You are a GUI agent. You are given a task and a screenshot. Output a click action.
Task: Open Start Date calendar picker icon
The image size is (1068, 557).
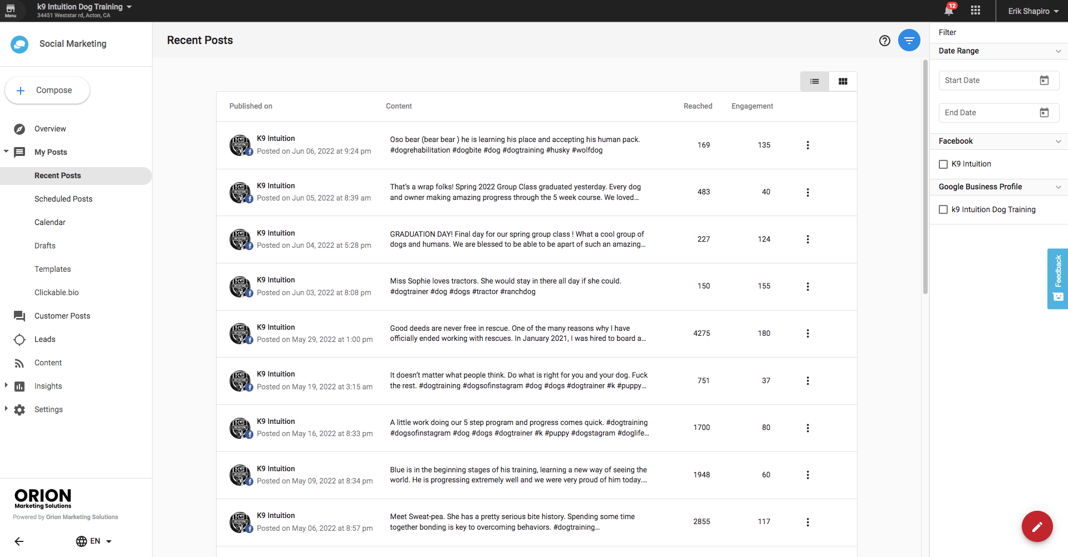(1044, 80)
